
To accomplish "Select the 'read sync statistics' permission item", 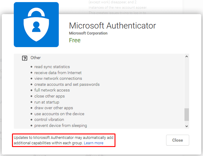I will [52, 67].
